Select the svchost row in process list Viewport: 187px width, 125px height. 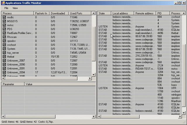47,45
